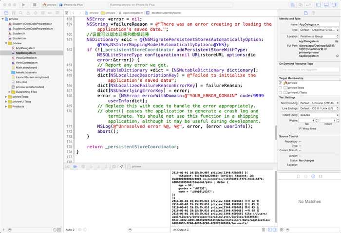Open the Debug navigator icon
Image resolution: width=341 pixels, height=233 pixels.
43,13
